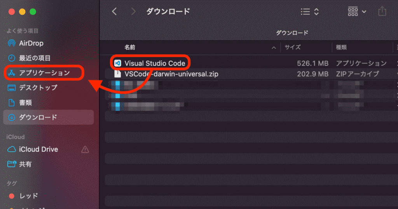
Task: Select AirDrop in the sidebar
Action: [25, 43]
